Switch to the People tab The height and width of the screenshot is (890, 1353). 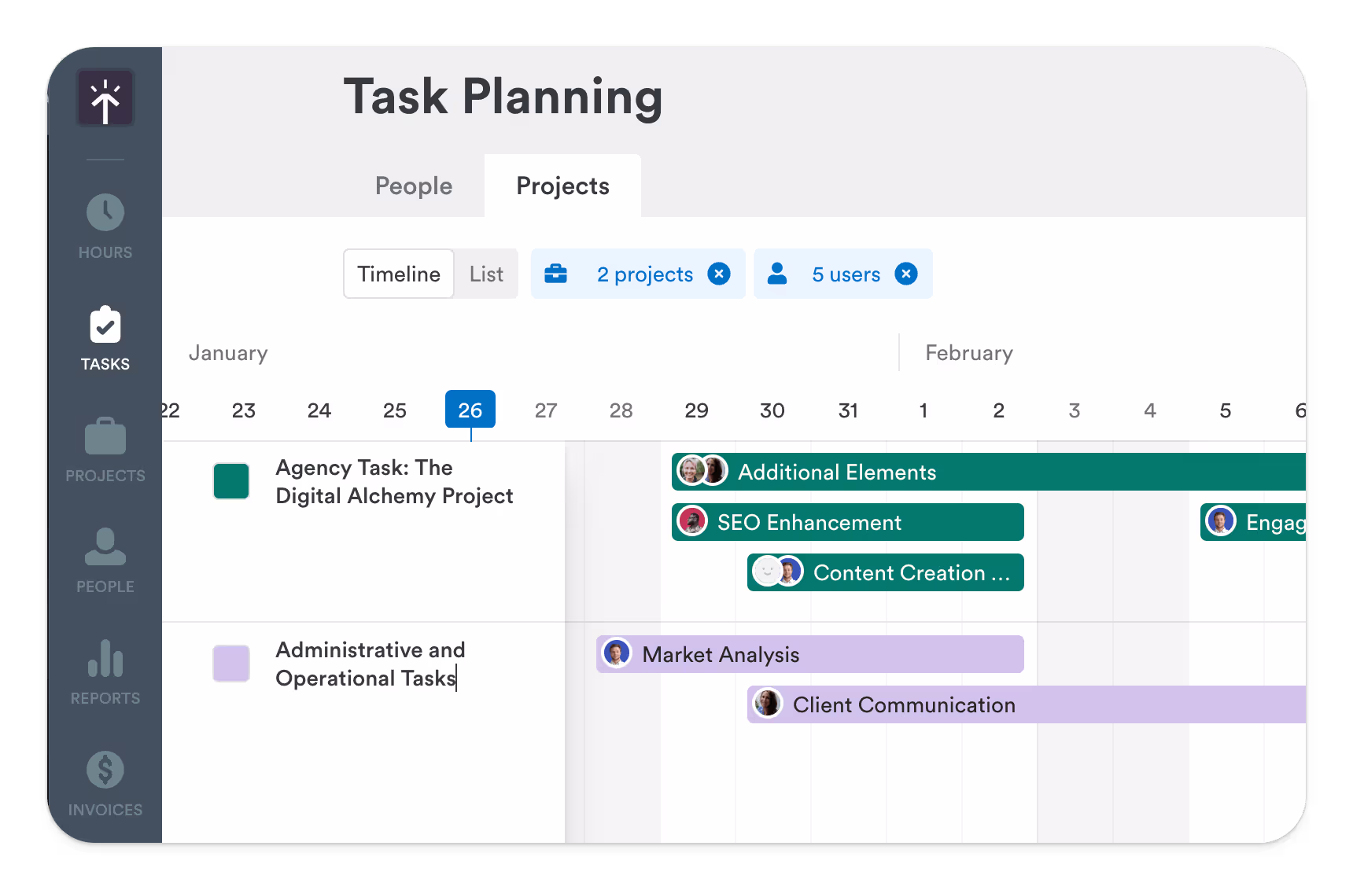(413, 186)
